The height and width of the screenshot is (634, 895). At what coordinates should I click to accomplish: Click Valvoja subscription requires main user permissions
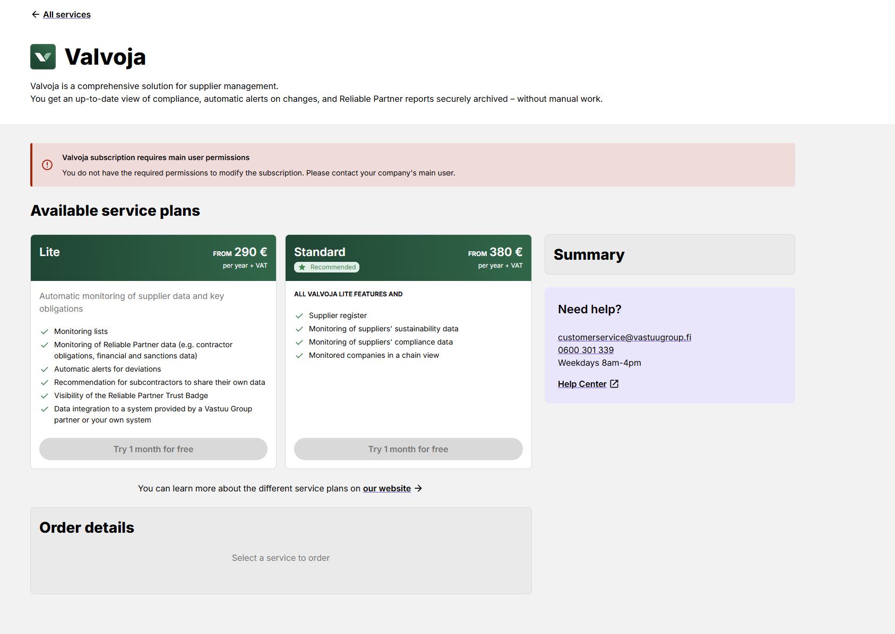[156, 157]
